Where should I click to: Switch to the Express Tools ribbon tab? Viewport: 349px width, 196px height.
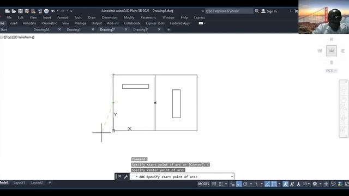click(x=155, y=23)
